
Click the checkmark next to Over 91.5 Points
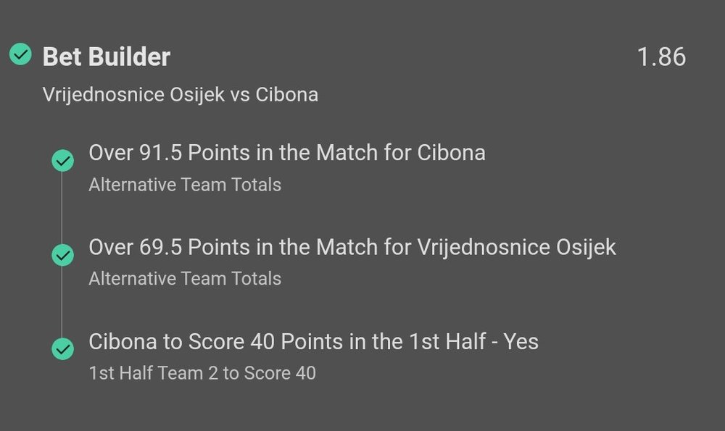coord(63,160)
